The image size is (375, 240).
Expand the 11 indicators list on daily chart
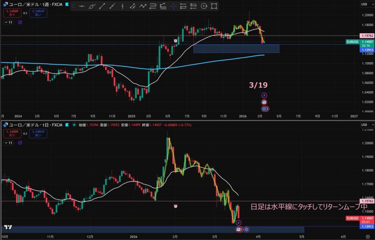[8, 142]
